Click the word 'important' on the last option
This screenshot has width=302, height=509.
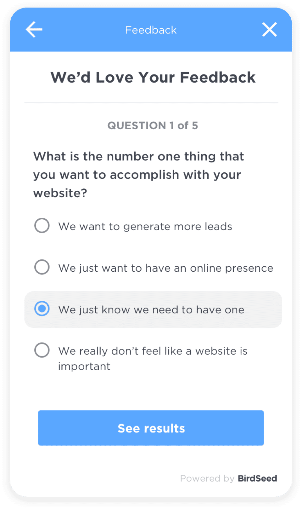click(84, 366)
